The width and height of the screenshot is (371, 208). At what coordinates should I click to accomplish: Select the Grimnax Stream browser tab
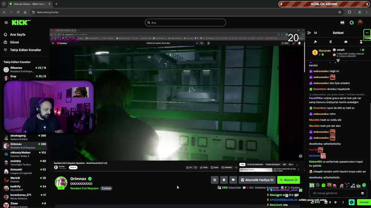pyautogui.click(x=30, y=4)
